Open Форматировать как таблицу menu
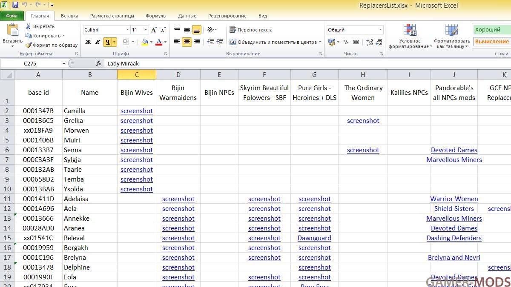The height and width of the screenshot is (287, 511). click(x=452, y=36)
